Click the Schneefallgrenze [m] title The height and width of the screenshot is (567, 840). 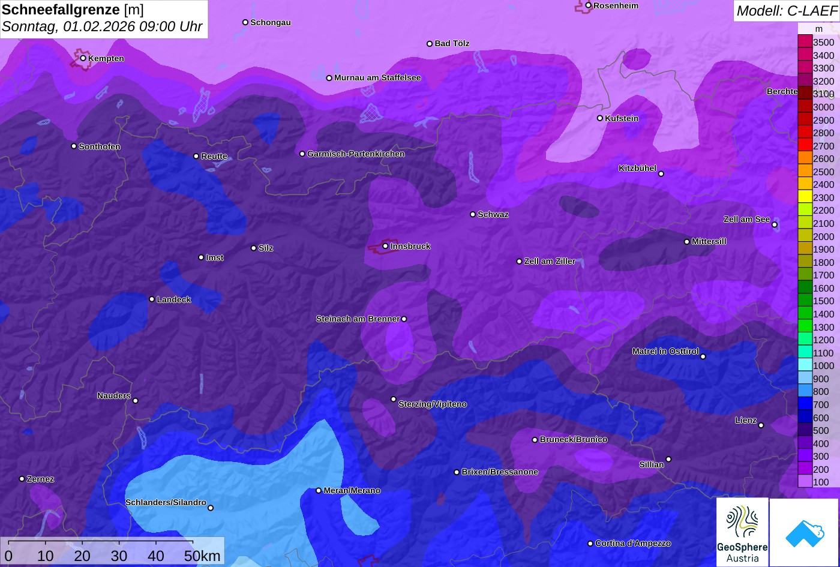pyautogui.click(x=73, y=10)
